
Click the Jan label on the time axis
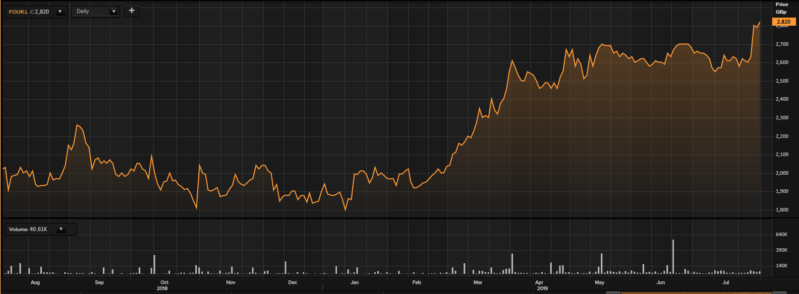tap(355, 282)
